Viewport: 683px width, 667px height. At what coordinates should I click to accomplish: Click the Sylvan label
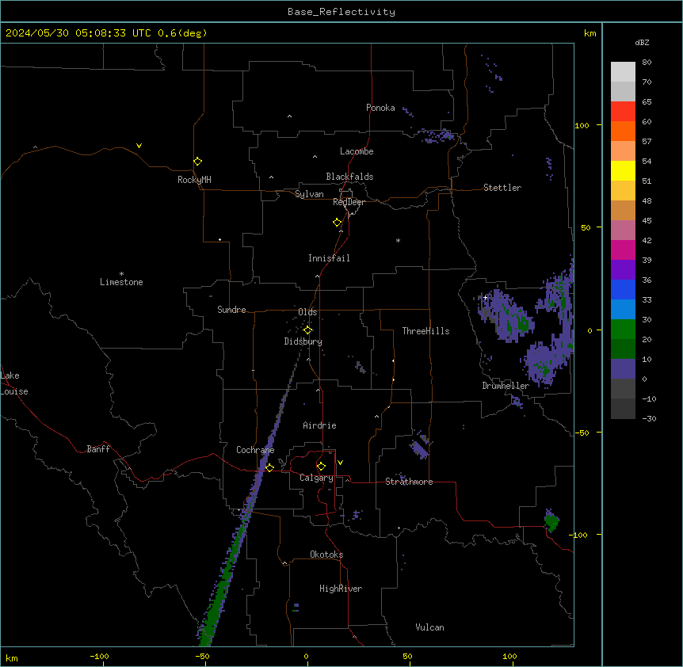309,194
